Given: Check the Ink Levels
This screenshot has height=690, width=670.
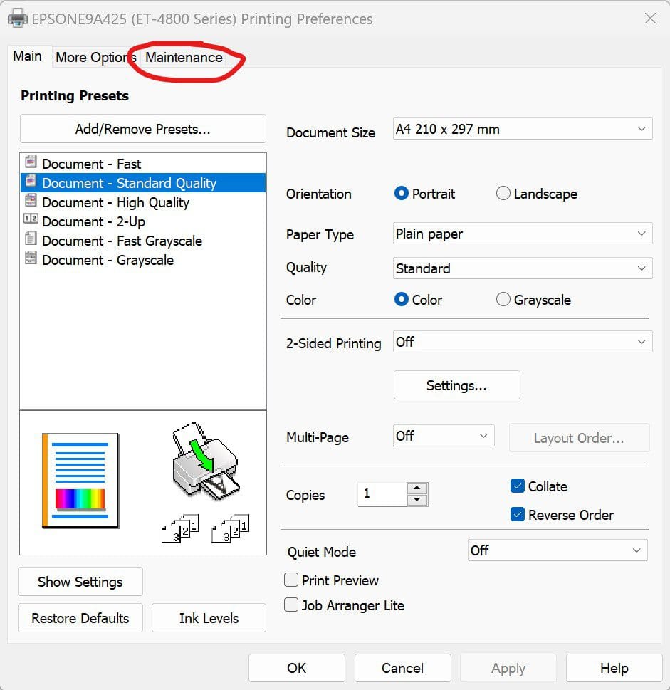Looking at the screenshot, I should pos(209,618).
